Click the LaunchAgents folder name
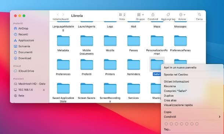Screen dimensions: 224x134 tap(87, 26)
